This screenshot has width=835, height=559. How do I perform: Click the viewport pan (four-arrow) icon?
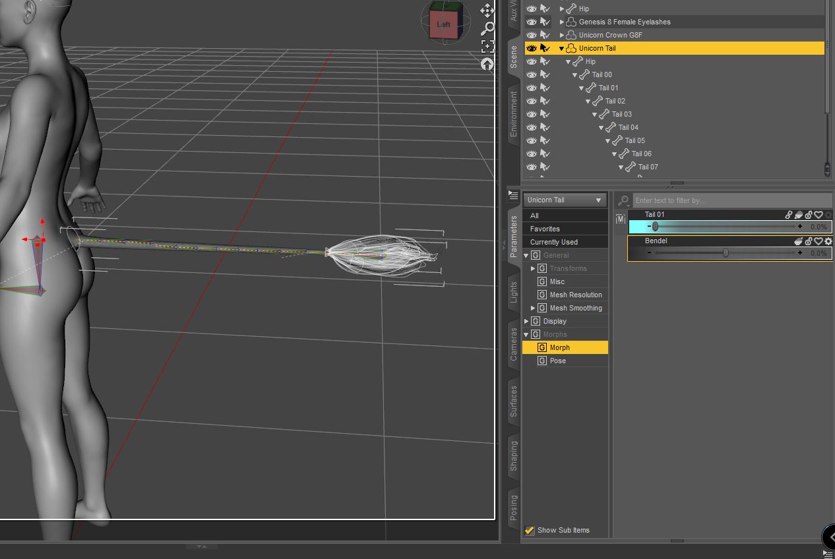487,11
